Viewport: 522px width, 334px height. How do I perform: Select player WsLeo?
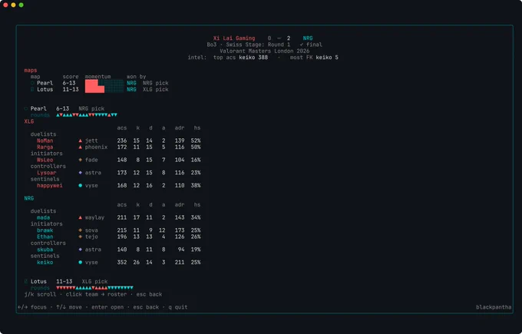45,160
